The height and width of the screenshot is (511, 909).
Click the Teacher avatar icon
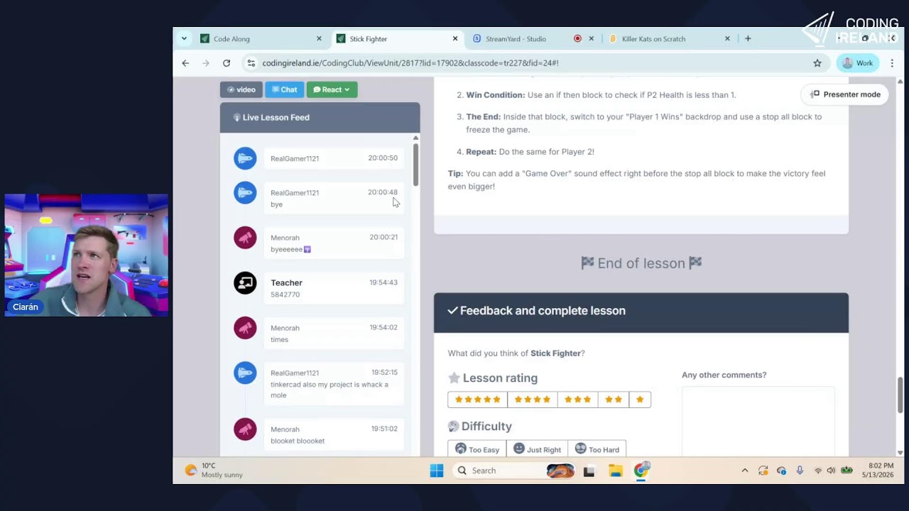245,282
